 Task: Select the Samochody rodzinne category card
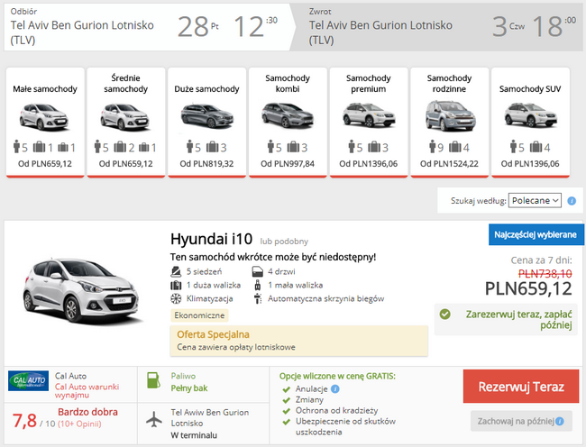[450, 121]
